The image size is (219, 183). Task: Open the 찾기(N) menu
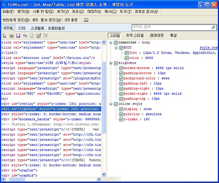click(23, 12)
